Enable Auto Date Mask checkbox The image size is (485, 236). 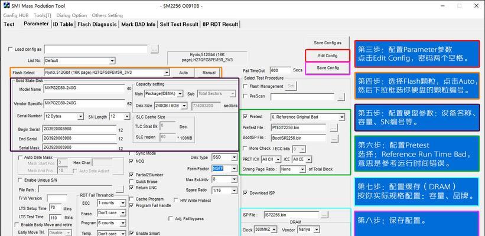point(21,158)
